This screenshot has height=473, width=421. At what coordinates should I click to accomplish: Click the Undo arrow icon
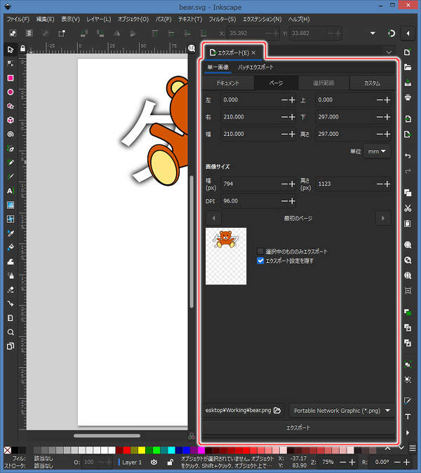408,156
